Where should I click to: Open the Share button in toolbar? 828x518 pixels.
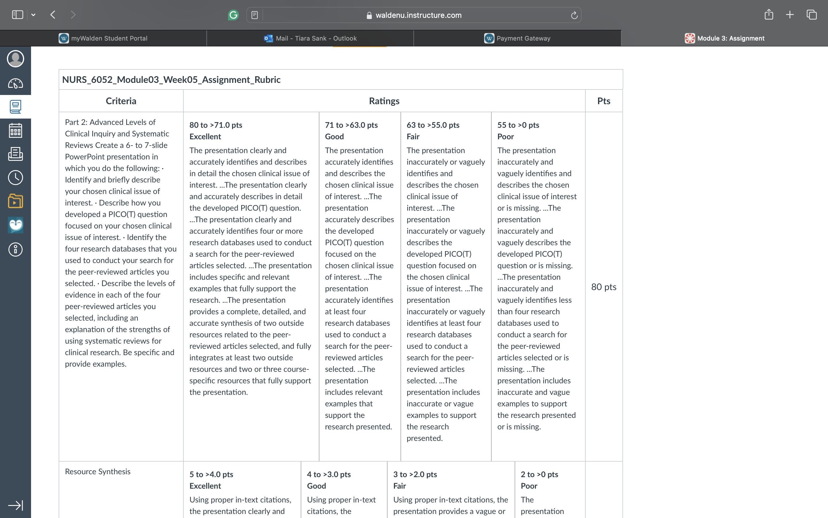(x=769, y=14)
